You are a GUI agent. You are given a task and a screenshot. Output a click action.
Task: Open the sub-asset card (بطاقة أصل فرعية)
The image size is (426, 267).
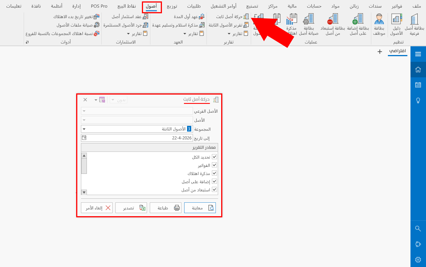click(x=414, y=25)
